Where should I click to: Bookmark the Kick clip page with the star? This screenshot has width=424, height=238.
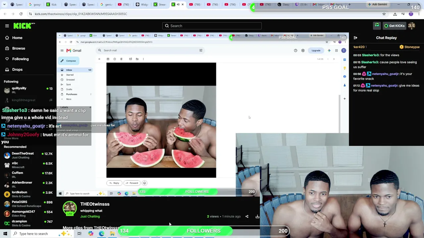384,14
